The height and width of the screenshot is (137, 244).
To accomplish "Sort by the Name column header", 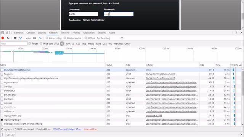I will tap(53, 65).
